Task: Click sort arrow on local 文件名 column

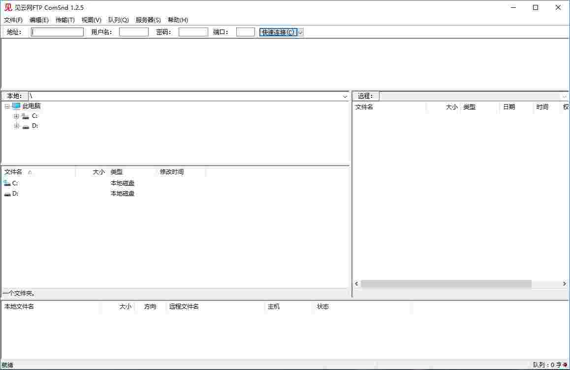Action: pyautogui.click(x=30, y=172)
